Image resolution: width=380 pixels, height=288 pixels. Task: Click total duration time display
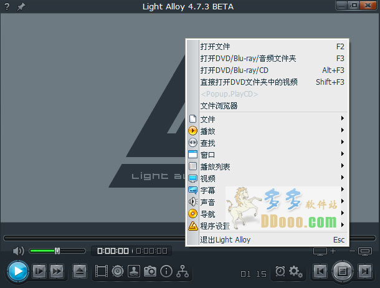[x=152, y=251]
